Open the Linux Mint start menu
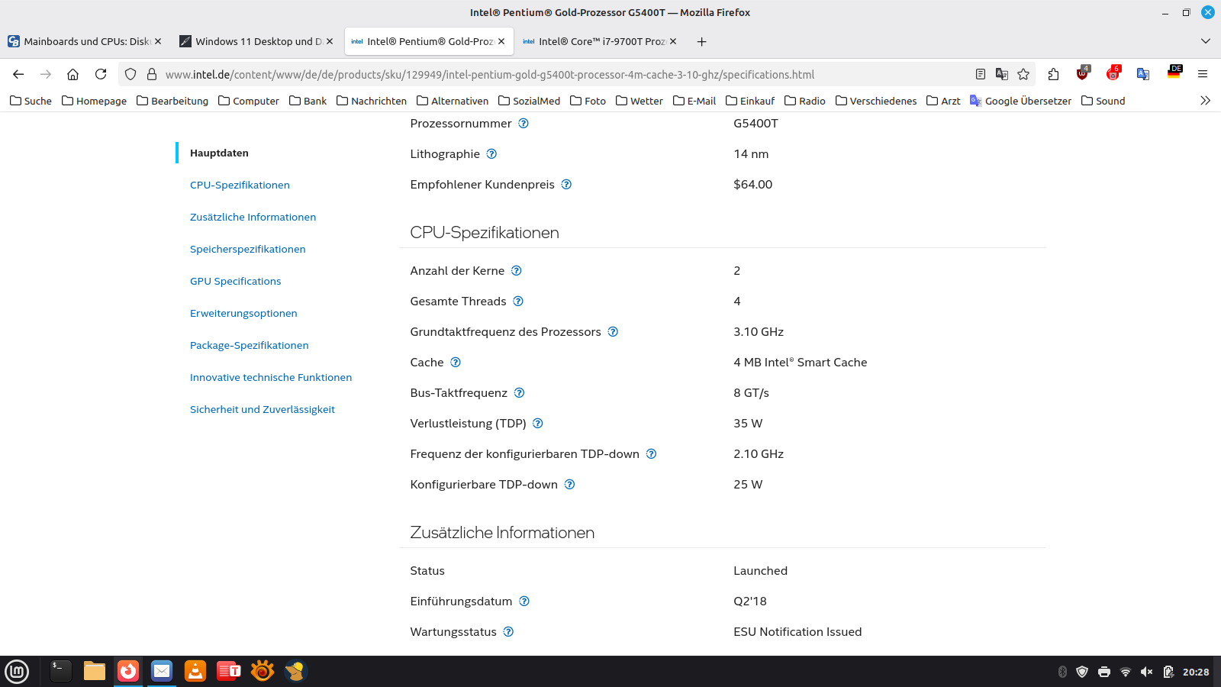1221x687 pixels. tap(17, 672)
